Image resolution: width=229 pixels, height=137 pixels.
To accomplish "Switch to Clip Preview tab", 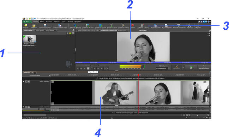I will click(88, 31).
